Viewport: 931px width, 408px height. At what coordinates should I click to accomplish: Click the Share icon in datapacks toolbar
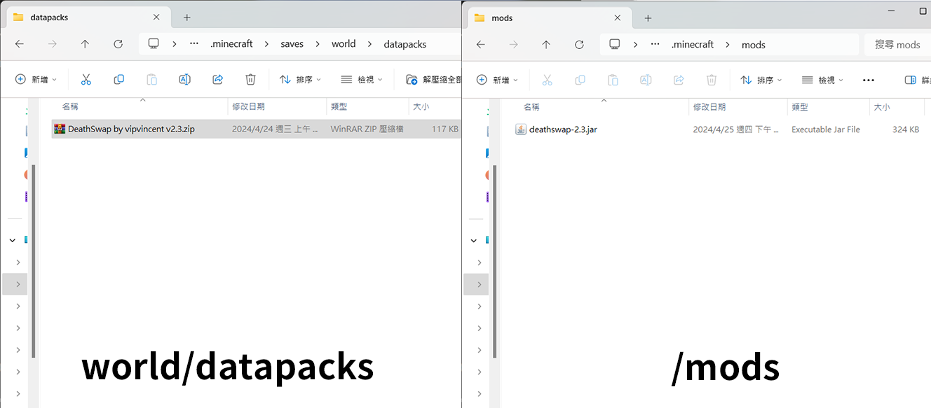217,79
